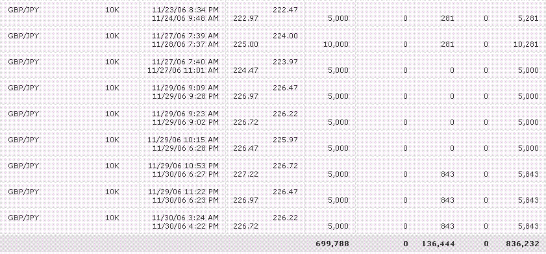Click the 11/29/06 11:22 PM open time
The height and width of the screenshot is (254, 546).
point(183,192)
